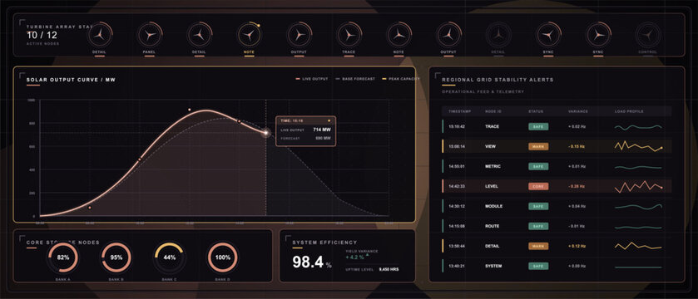Click the 15:10:42 timestamp cell

coord(457,126)
